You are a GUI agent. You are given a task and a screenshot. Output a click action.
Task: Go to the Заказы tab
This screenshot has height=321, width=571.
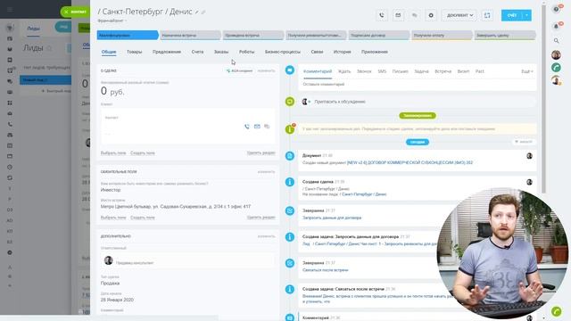(221, 52)
